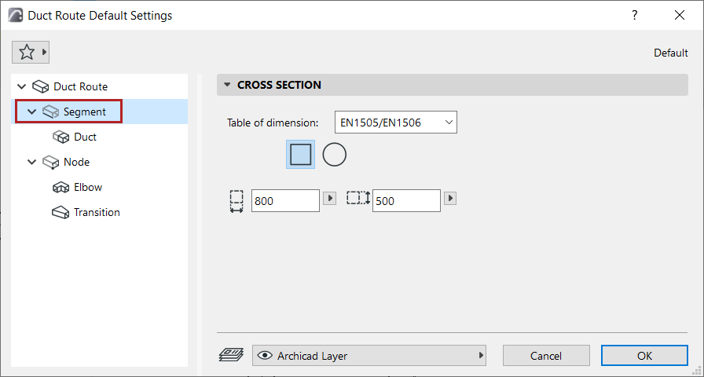
Task: Open the Table of dimension dropdown
Action: 395,123
